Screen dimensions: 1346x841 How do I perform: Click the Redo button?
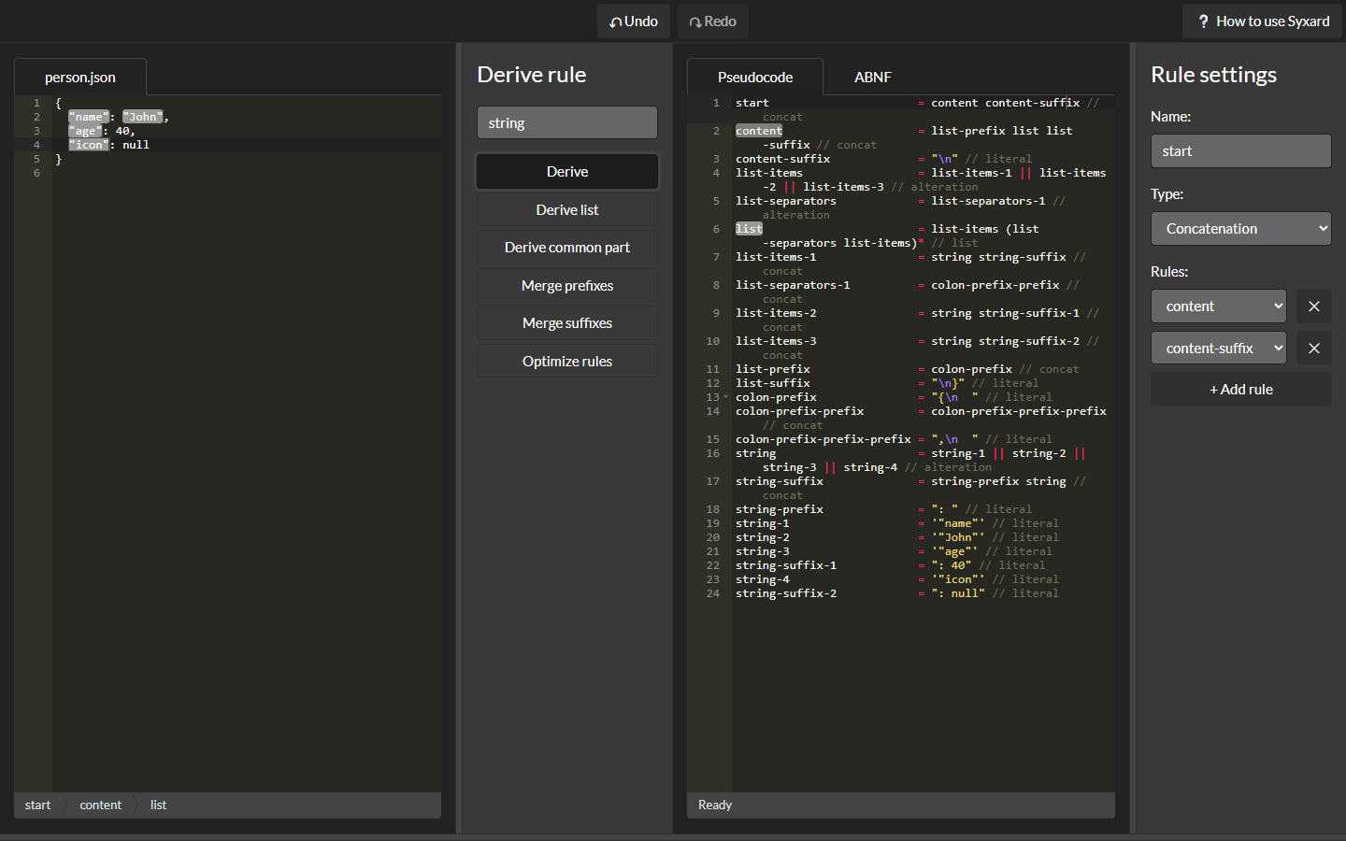tap(712, 21)
